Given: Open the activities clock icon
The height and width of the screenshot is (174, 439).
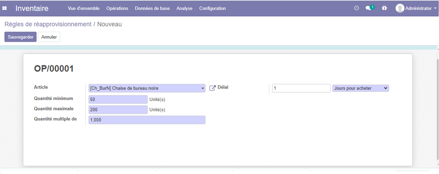Looking at the screenshot, I should point(356,8).
